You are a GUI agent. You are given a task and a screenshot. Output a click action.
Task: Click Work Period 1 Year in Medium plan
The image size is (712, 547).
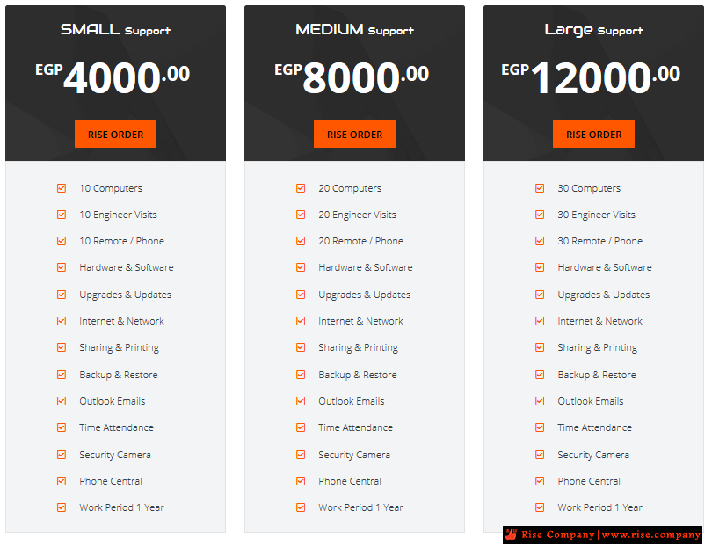click(x=360, y=507)
